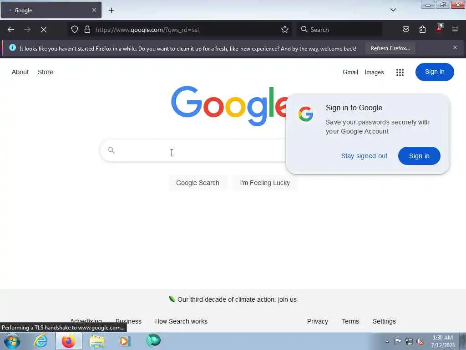Click the Refresh Firefox button

[390, 48]
